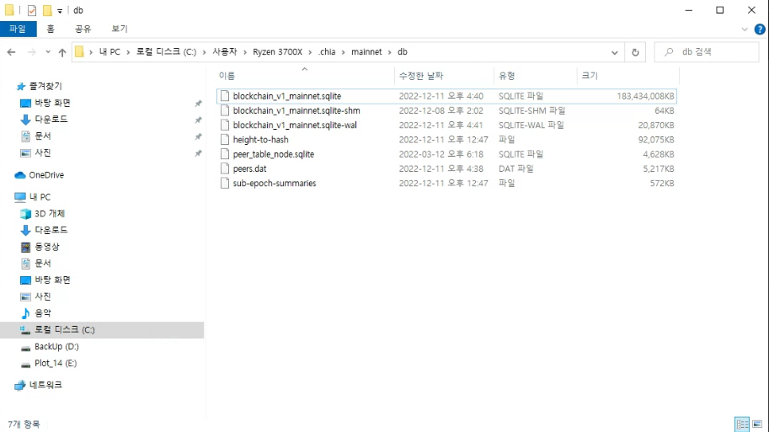Click the file icon beside height-to-hash

click(225, 140)
